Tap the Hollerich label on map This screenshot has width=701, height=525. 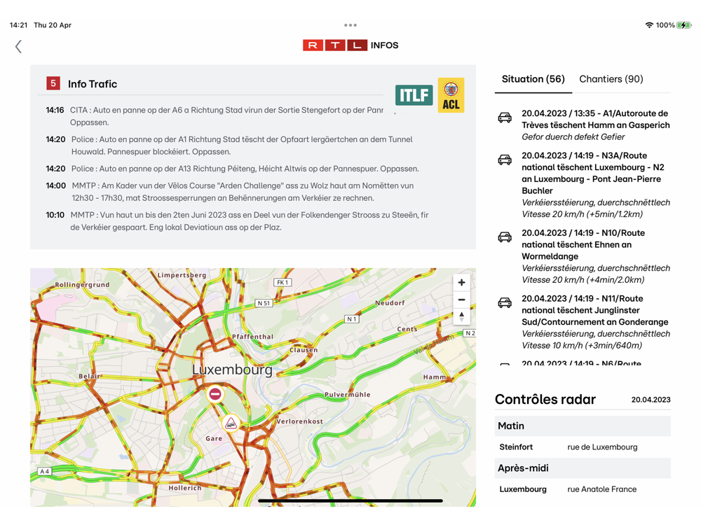tap(184, 488)
